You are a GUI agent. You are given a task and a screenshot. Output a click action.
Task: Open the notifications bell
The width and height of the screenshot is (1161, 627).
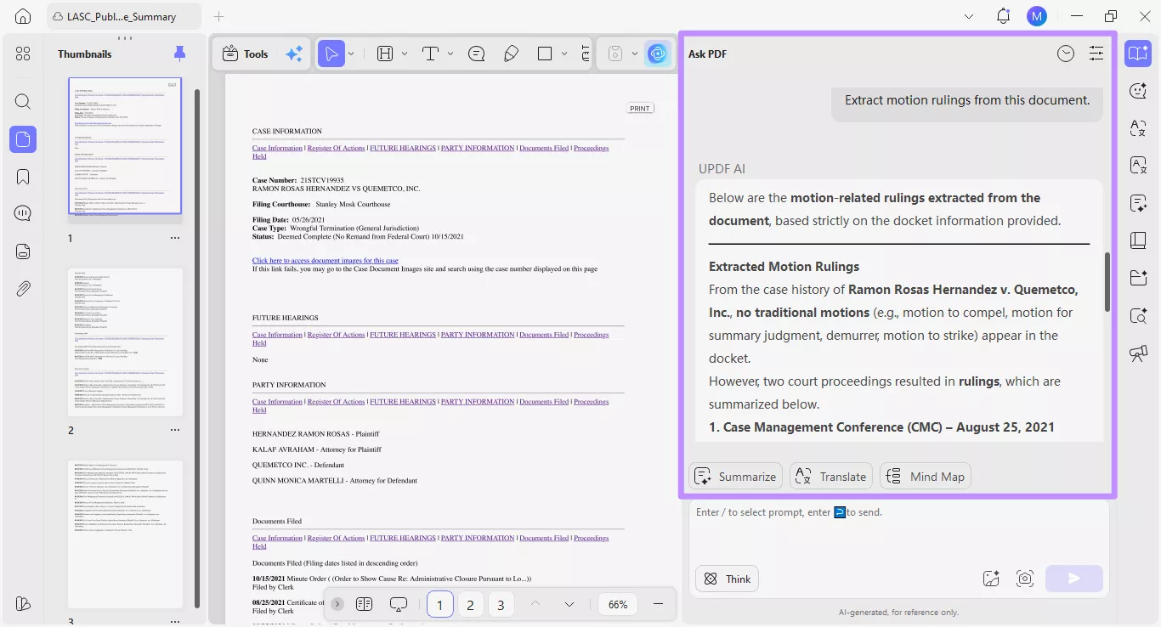1004,16
